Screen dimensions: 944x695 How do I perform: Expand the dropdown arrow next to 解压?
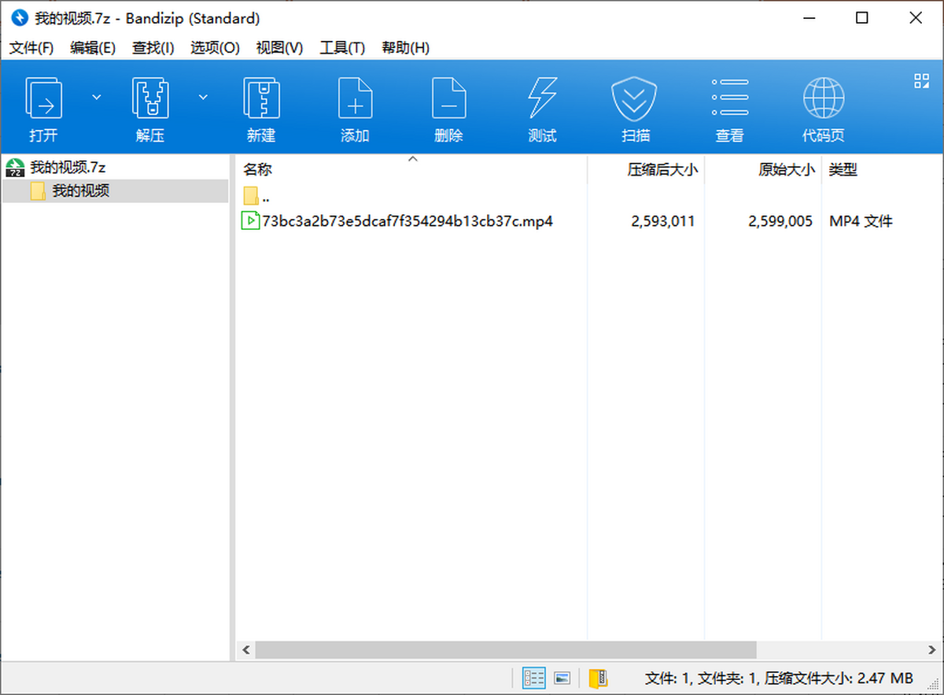click(x=203, y=97)
